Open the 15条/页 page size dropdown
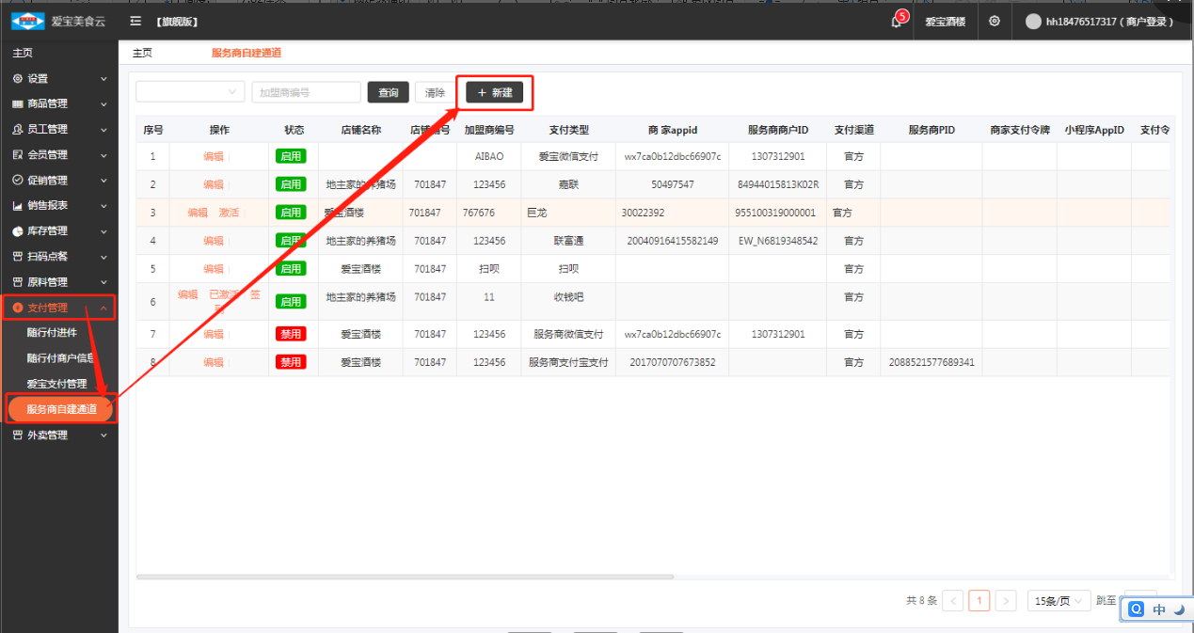1194x633 pixels. click(1059, 601)
